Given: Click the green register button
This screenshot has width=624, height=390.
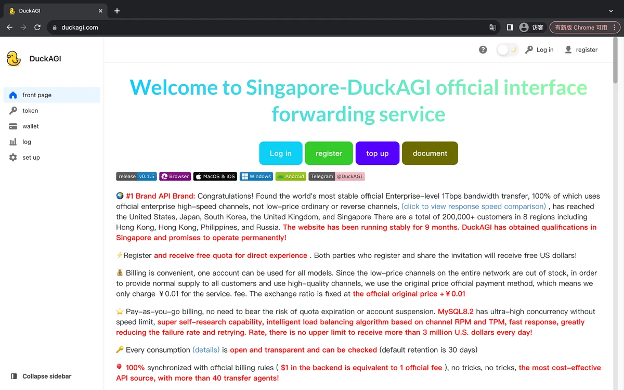Looking at the screenshot, I should pyautogui.click(x=329, y=153).
